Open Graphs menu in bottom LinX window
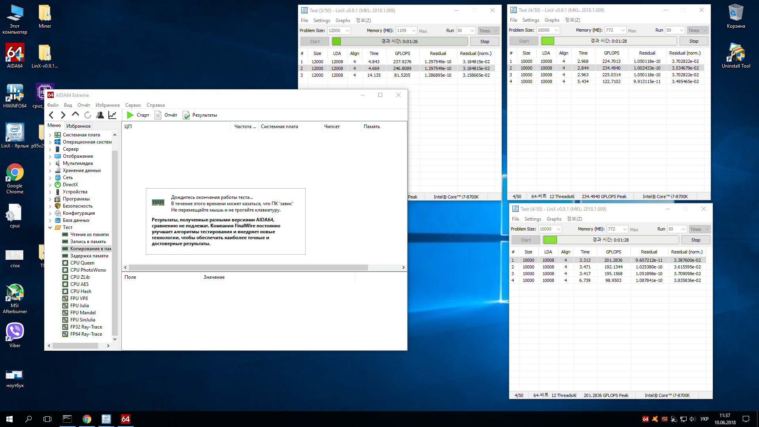Viewport: 759px width, 427px height. point(553,219)
